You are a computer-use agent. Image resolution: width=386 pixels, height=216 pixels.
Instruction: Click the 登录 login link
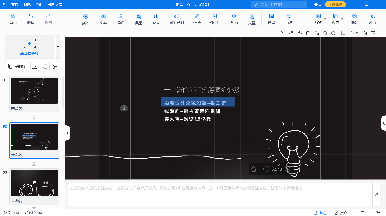[x=318, y=4]
